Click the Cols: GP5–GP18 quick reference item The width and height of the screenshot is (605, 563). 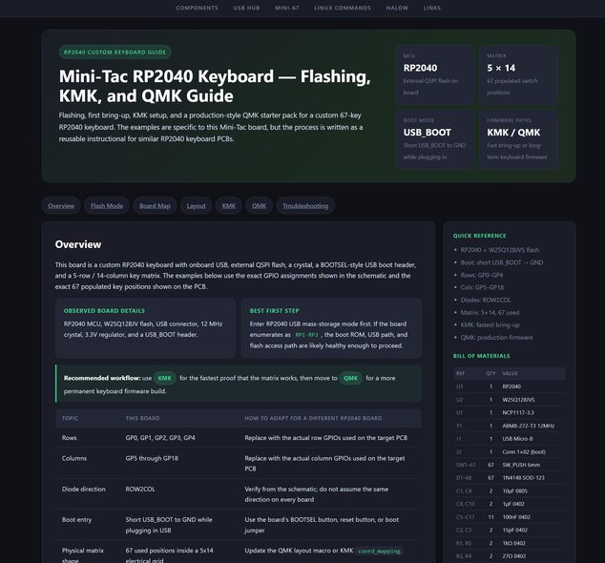point(482,287)
